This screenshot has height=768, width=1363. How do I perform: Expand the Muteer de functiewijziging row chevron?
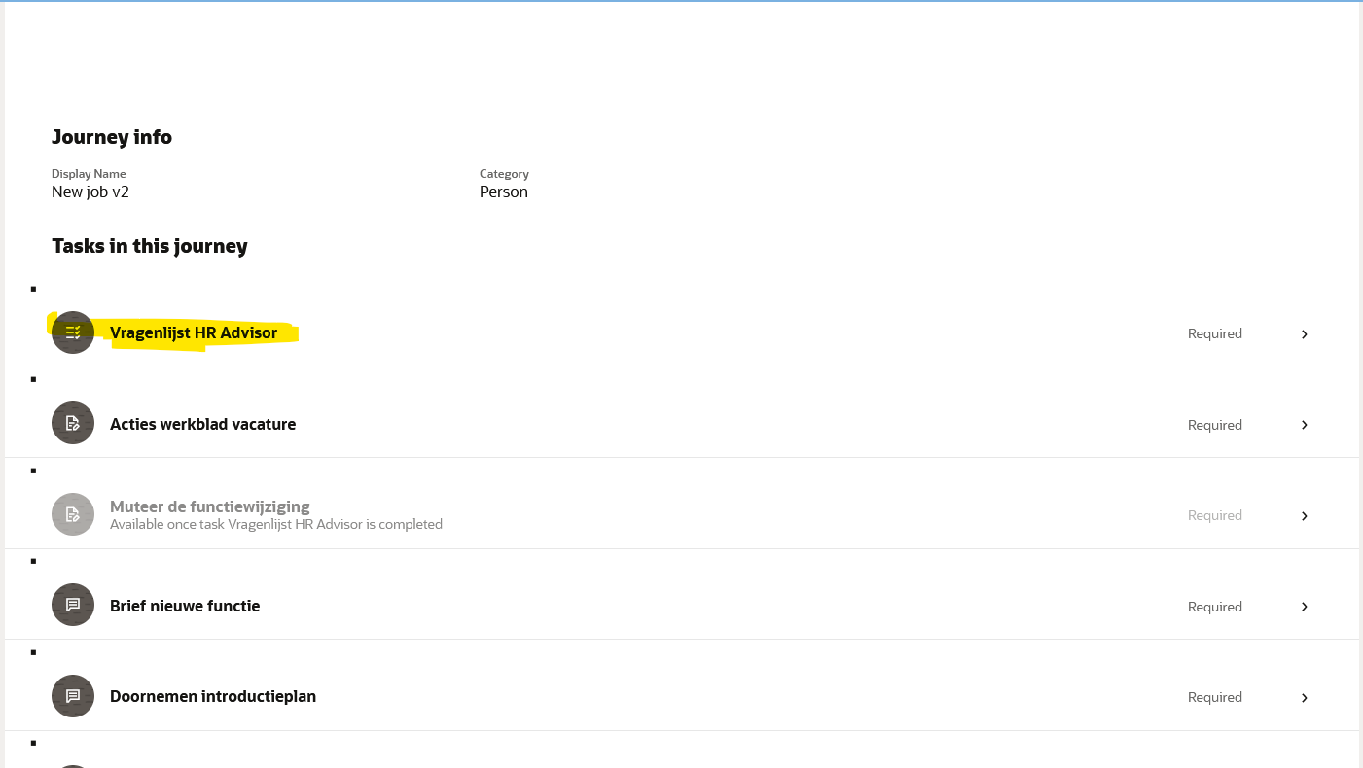pyautogui.click(x=1305, y=516)
